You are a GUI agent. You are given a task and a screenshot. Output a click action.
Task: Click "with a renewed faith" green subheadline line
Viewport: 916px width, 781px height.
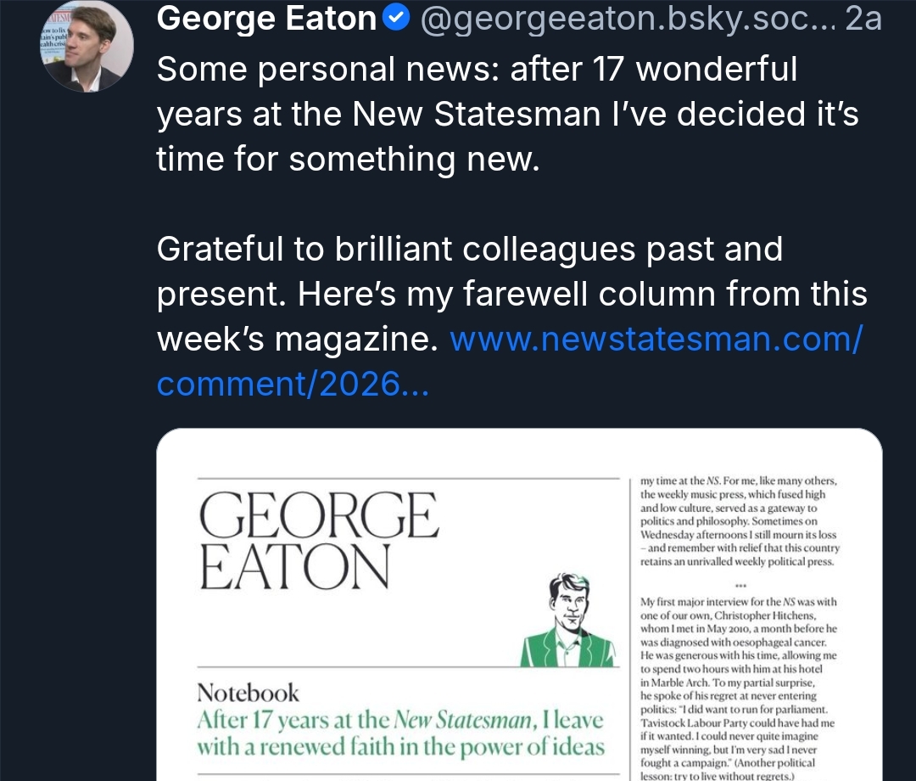400,748
